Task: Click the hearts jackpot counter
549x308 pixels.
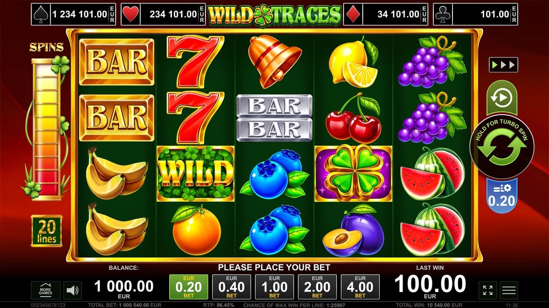Action: [x=164, y=15]
